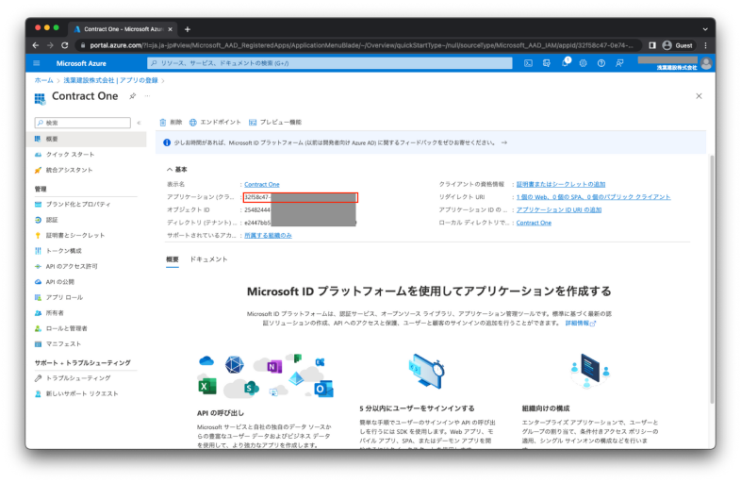Click the local directory Contract One link

[534, 223]
